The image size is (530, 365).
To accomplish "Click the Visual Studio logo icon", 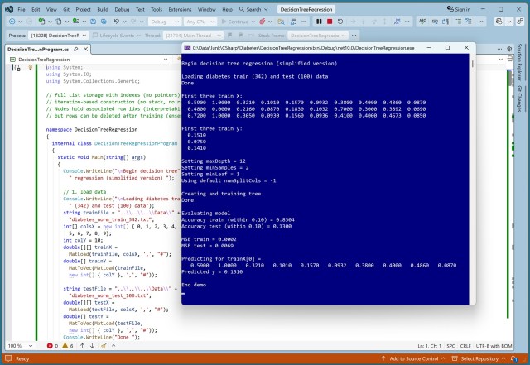I will click(7, 8).
